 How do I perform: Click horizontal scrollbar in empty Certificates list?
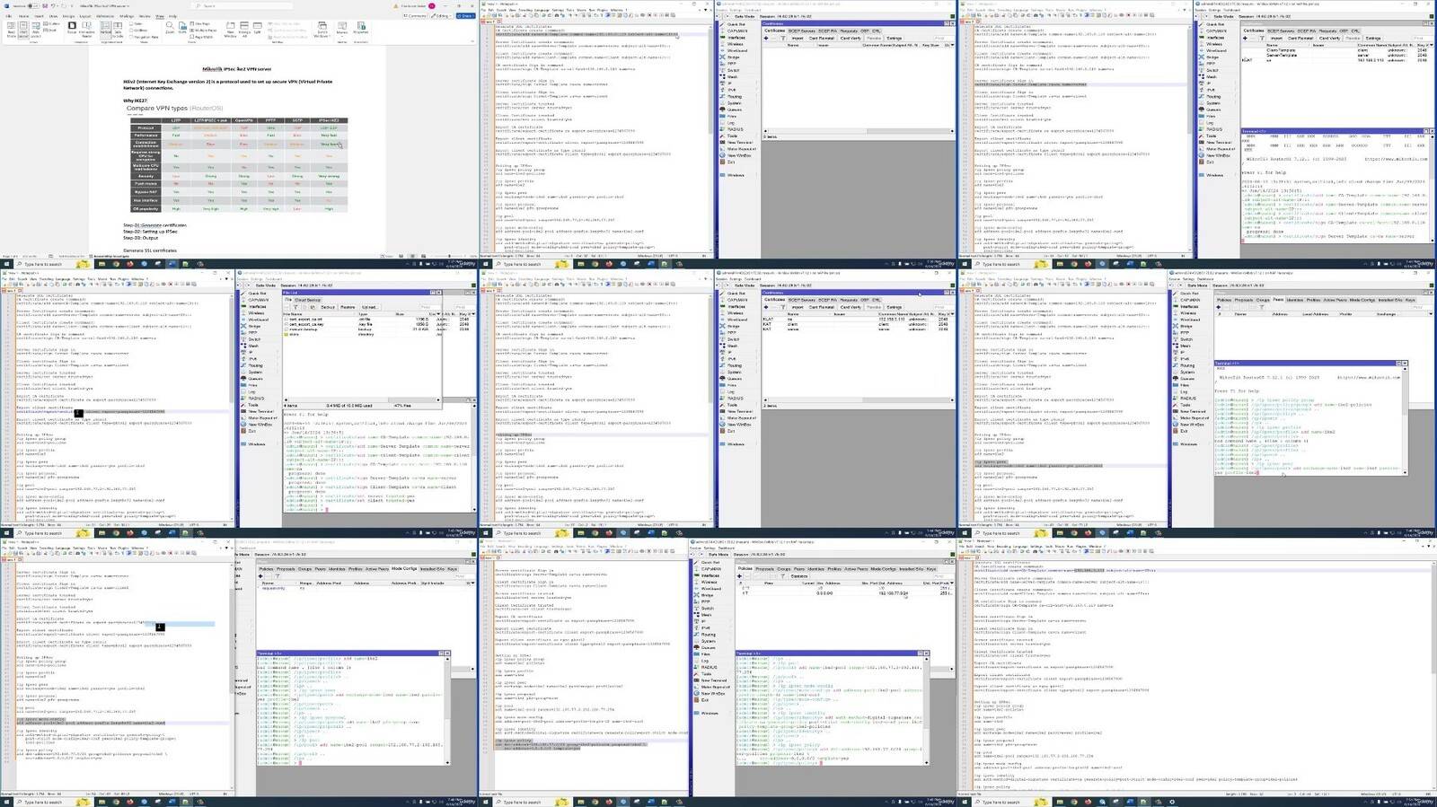859,131
